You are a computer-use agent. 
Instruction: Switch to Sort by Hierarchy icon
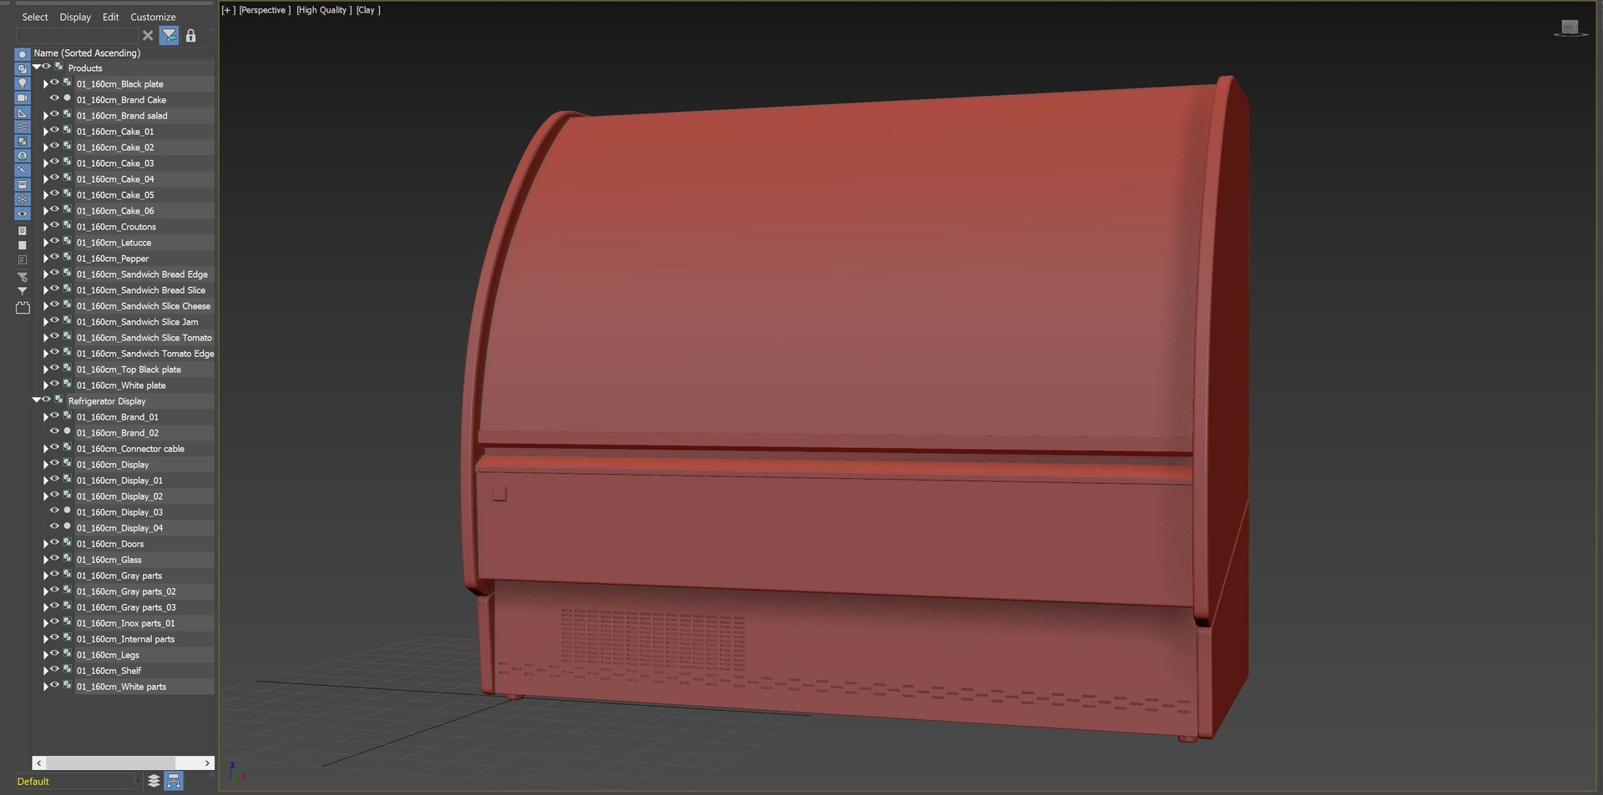pyautogui.click(x=174, y=781)
